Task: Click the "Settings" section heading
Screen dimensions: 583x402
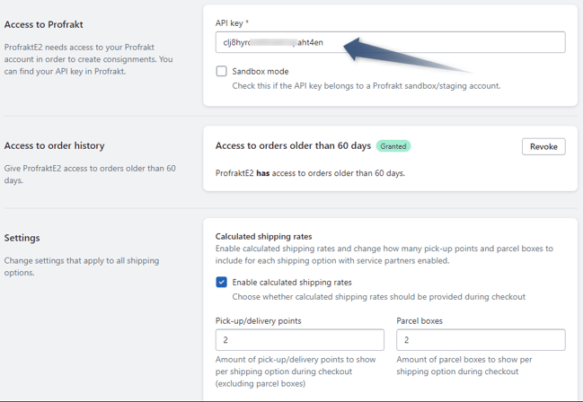Action: (x=22, y=238)
